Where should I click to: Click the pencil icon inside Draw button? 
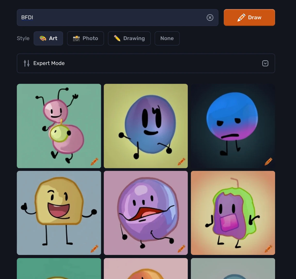tap(241, 18)
